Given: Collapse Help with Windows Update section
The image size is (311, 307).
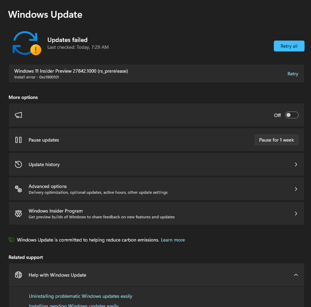Looking at the screenshot, I should (x=296, y=275).
